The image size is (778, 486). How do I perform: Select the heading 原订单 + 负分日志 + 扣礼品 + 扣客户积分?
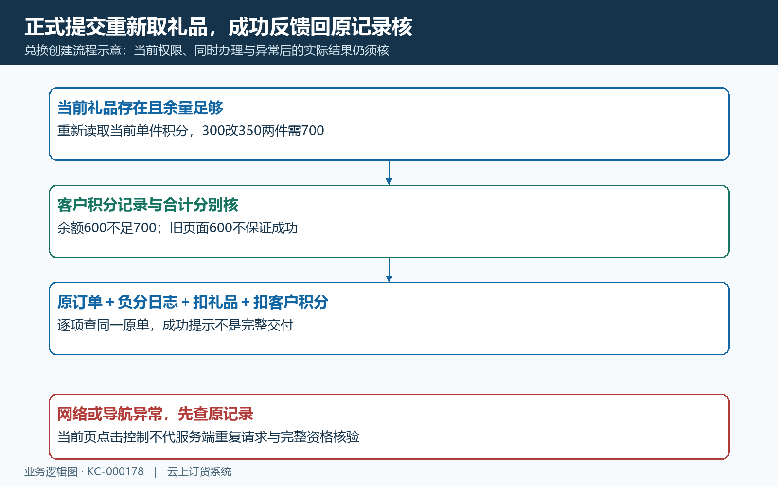coord(193,302)
